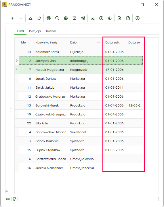Maximize the PRACOWNICY window
This screenshot has height=207, width=164.
pos(142,5)
